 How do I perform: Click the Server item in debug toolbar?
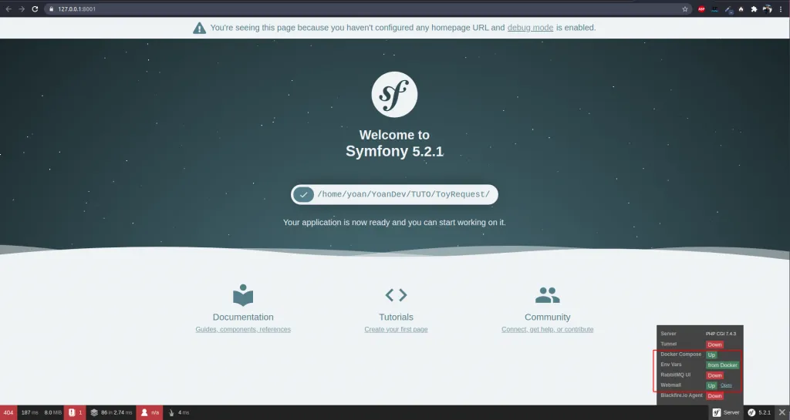725,412
